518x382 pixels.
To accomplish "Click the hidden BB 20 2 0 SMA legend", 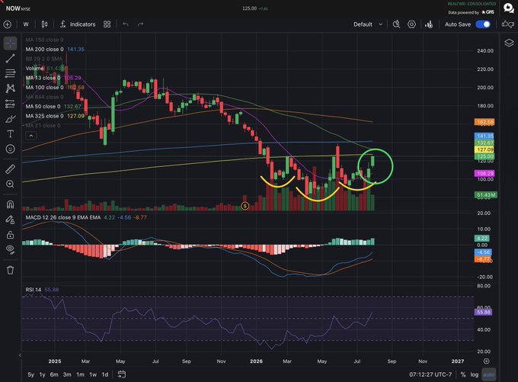I will click(x=44, y=59).
